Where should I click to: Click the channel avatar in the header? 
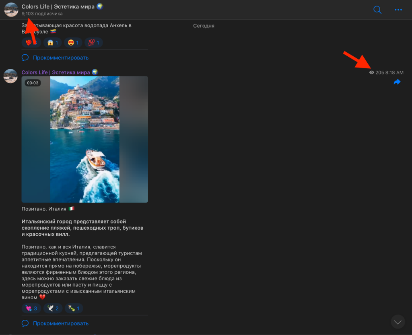[11, 10]
